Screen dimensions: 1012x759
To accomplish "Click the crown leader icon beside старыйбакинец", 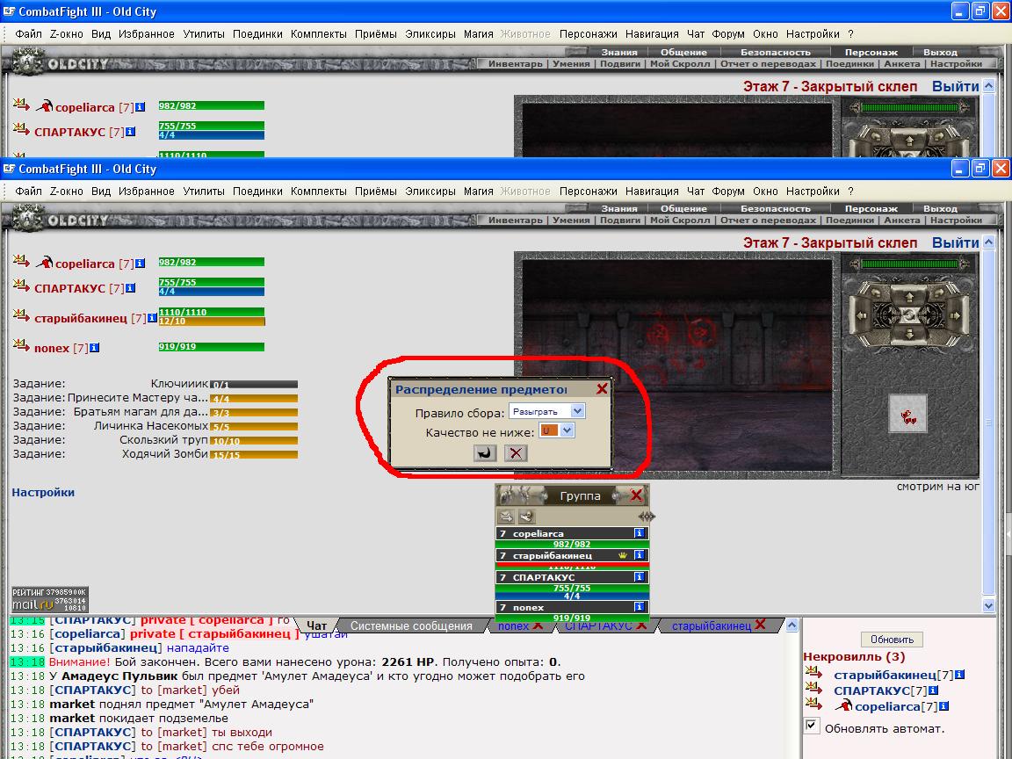I will pyautogui.click(x=622, y=555).
